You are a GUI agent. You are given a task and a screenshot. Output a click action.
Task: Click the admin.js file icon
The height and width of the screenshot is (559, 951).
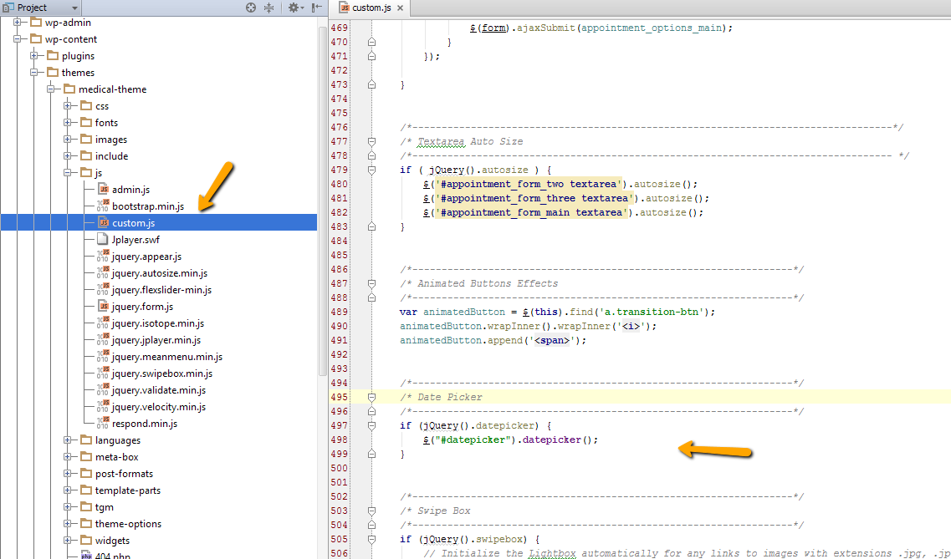tap(103, 190)
